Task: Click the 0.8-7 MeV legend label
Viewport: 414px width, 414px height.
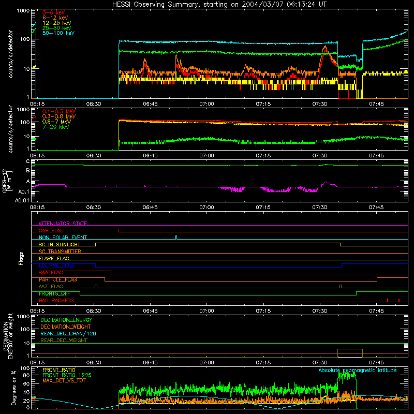Action: (x=56, y=122)
